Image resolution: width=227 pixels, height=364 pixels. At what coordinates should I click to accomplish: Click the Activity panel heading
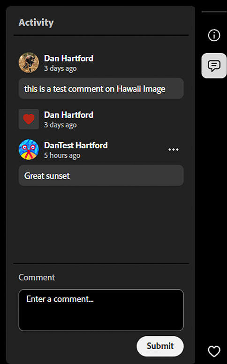(36, 23)
